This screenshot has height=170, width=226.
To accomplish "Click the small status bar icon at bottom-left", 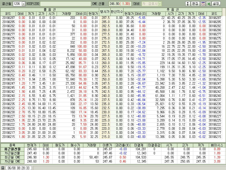I will click(x=3, y=168).
